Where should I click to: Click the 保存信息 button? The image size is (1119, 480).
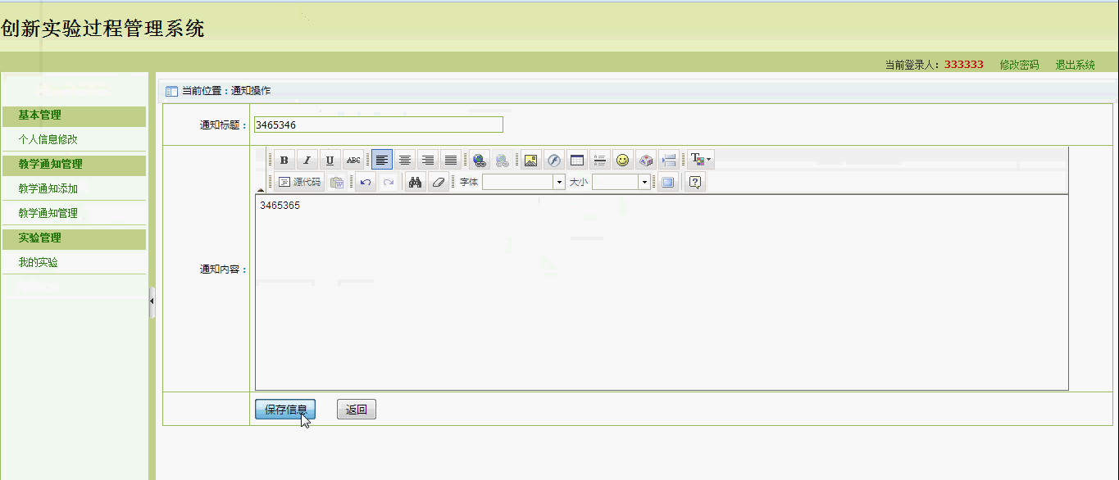click(x=285, y=410)
